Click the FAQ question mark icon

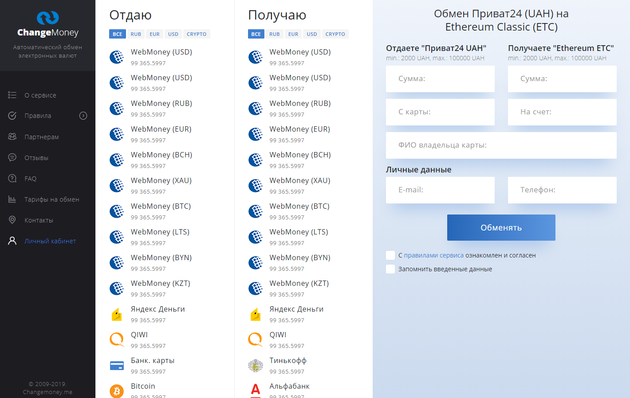12,178
